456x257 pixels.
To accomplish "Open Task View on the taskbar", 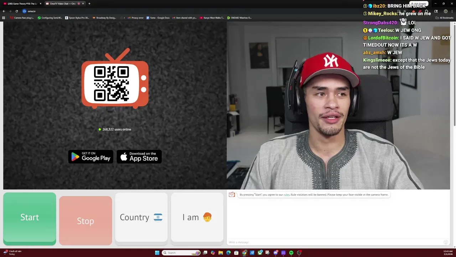I will [205, 253].
